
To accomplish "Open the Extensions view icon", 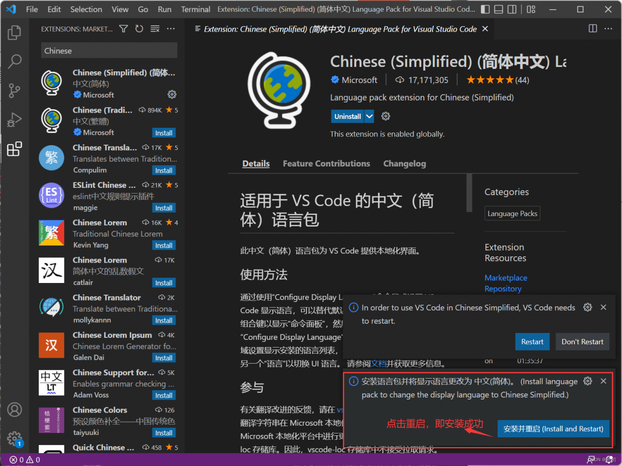I will point(15,149).
